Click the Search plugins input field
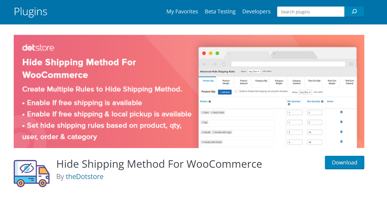 tap(311, 12)
